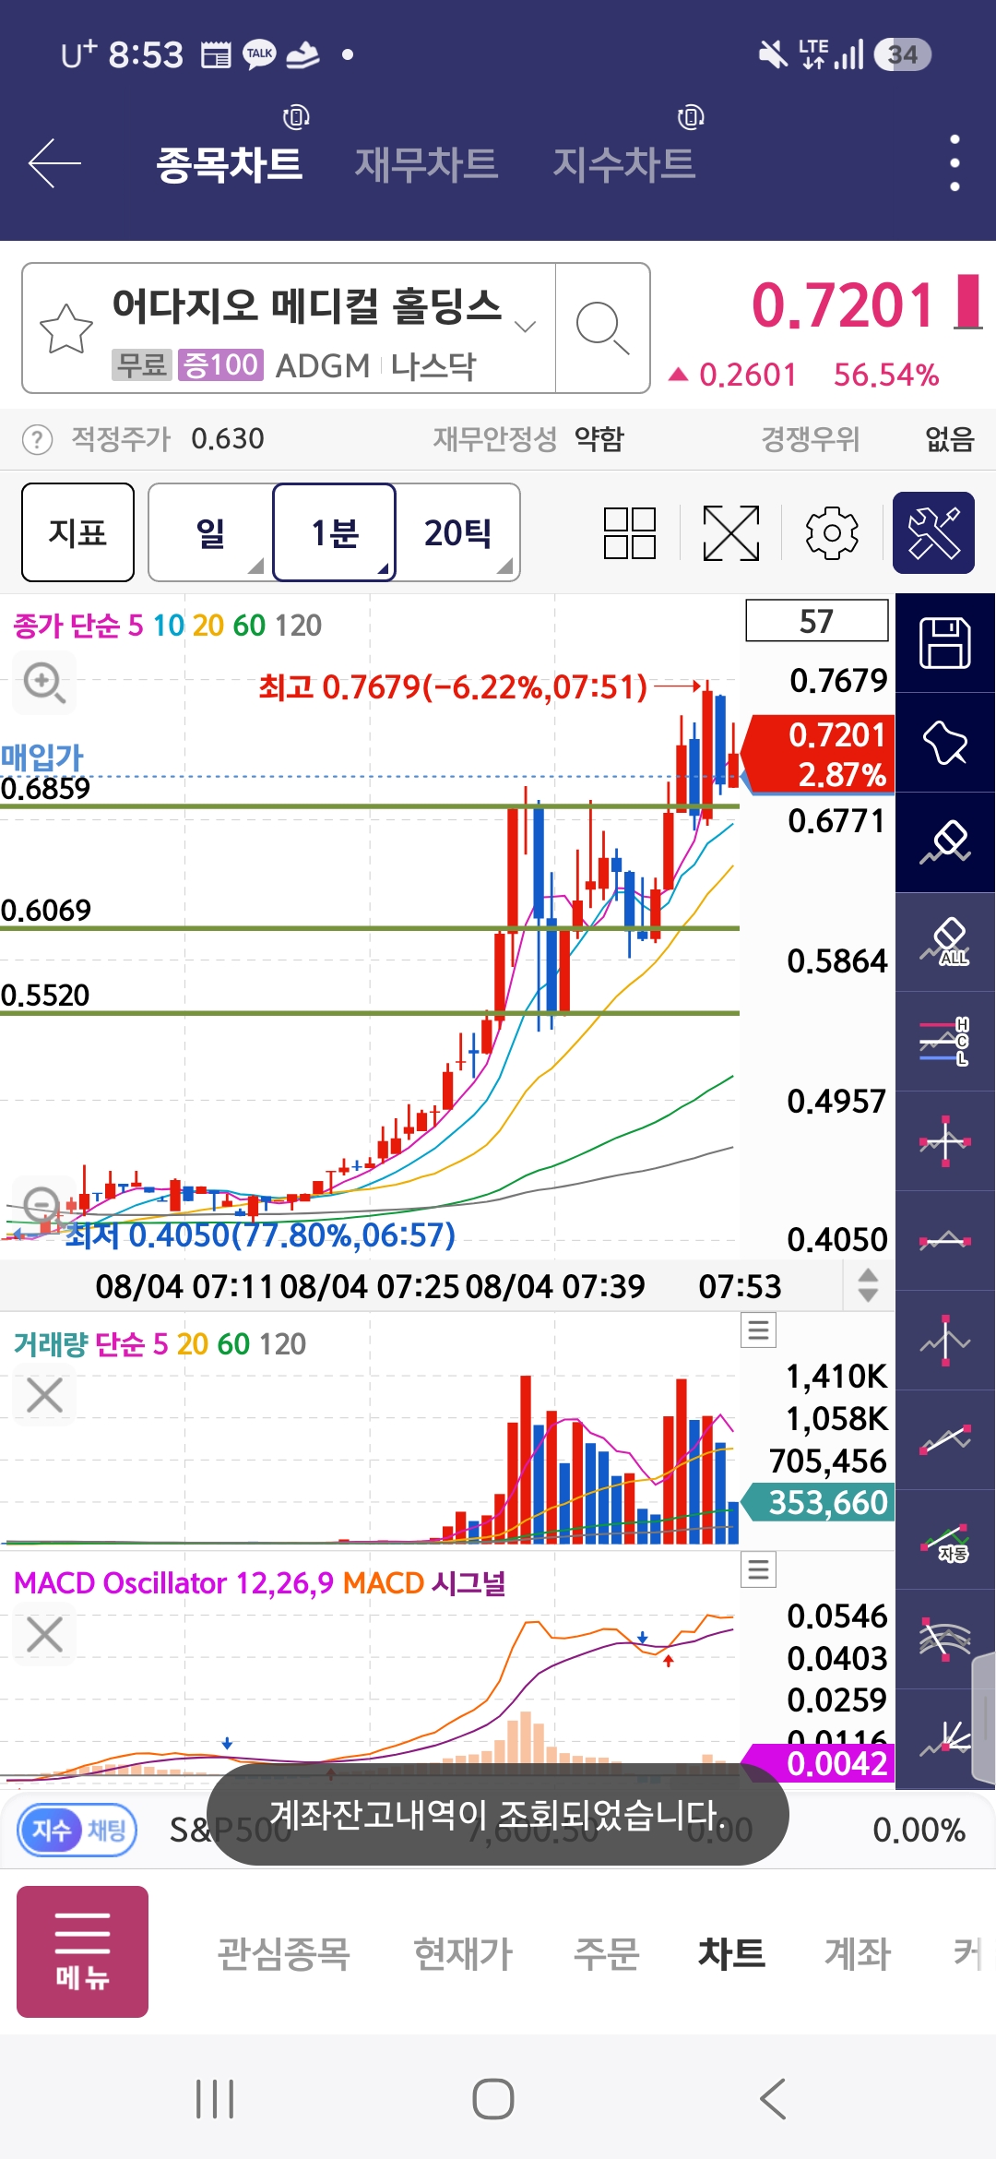Zoom out on the price chart
Image resolution: width=996 pixels, height=2159 pixels.
coord(41,1205)
